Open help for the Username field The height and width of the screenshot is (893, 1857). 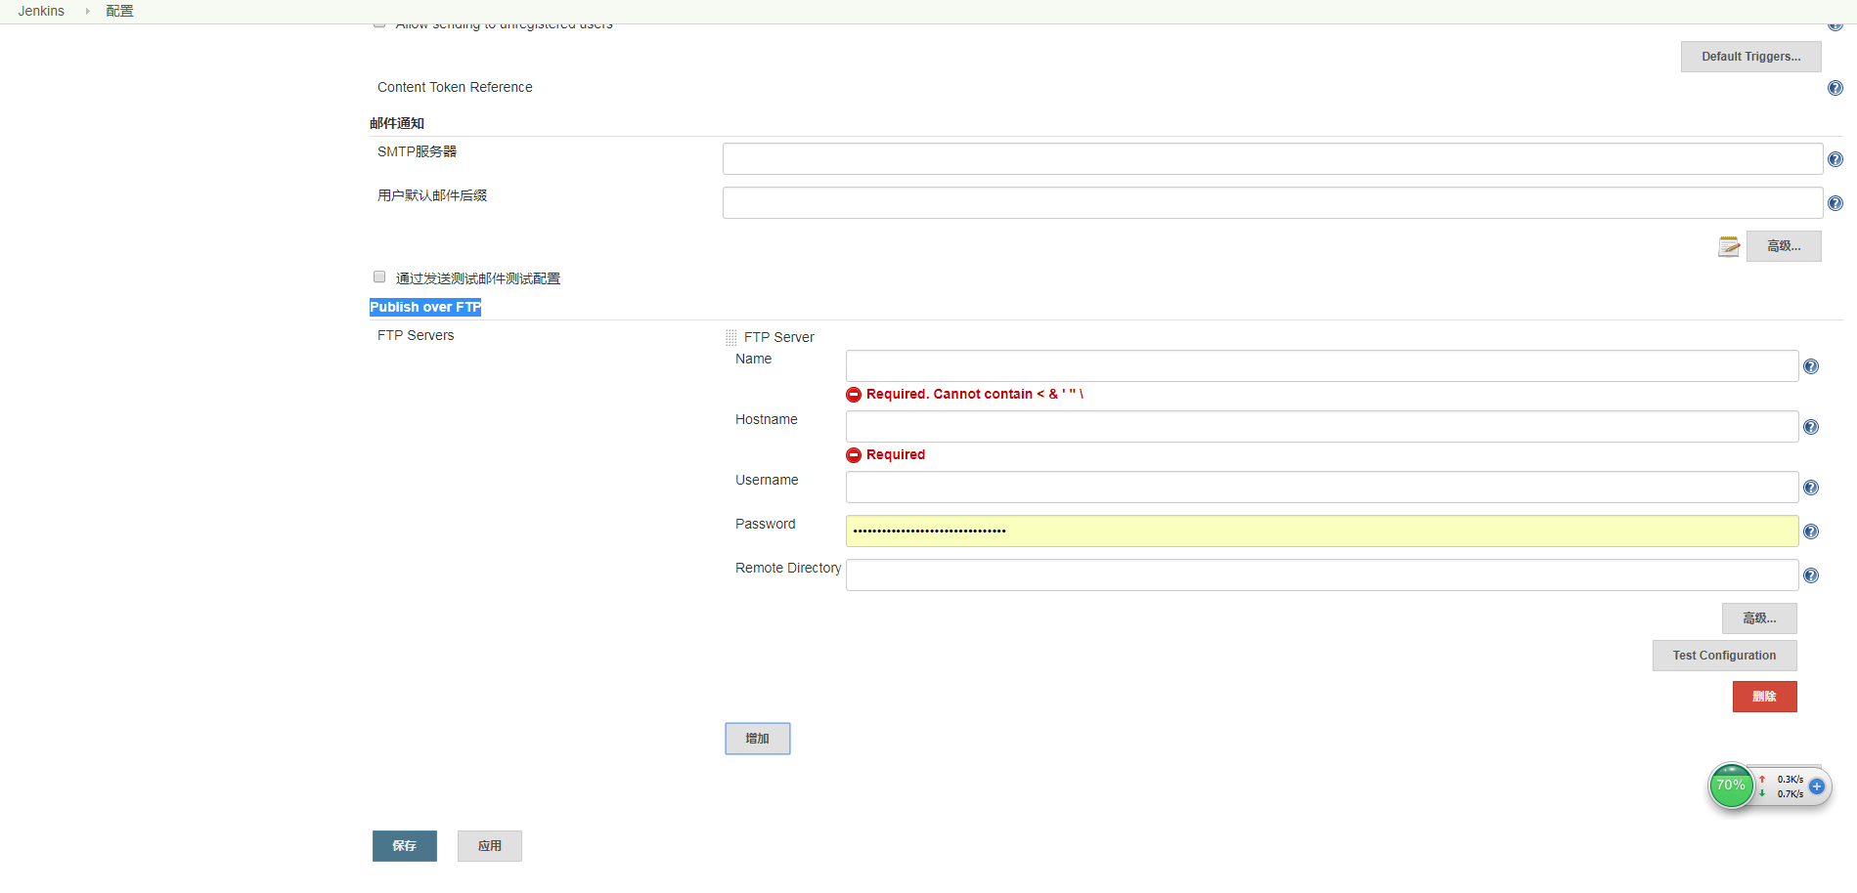click(1810, 488)
